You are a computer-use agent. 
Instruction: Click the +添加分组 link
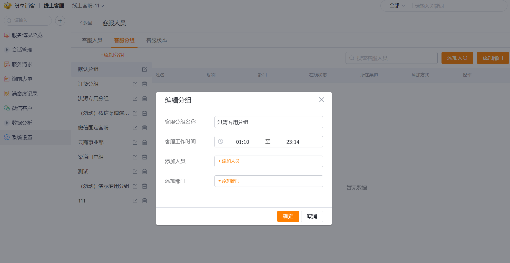point(112,55)
